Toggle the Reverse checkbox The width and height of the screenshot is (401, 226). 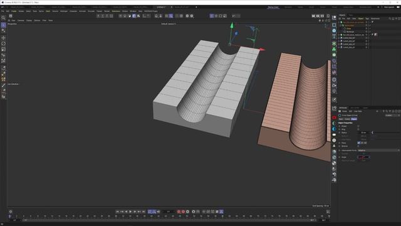[x=358, y=146]
